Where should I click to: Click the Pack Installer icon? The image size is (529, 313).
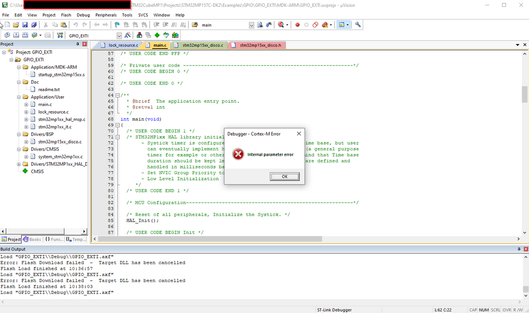(175, 35)
